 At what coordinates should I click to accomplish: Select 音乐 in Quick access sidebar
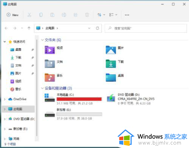pos(15,89)
